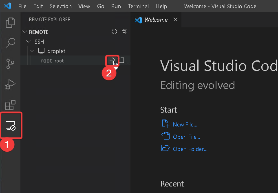Collapse the droplet host node
Screen dimensions: 278x193
pos(32,51)
